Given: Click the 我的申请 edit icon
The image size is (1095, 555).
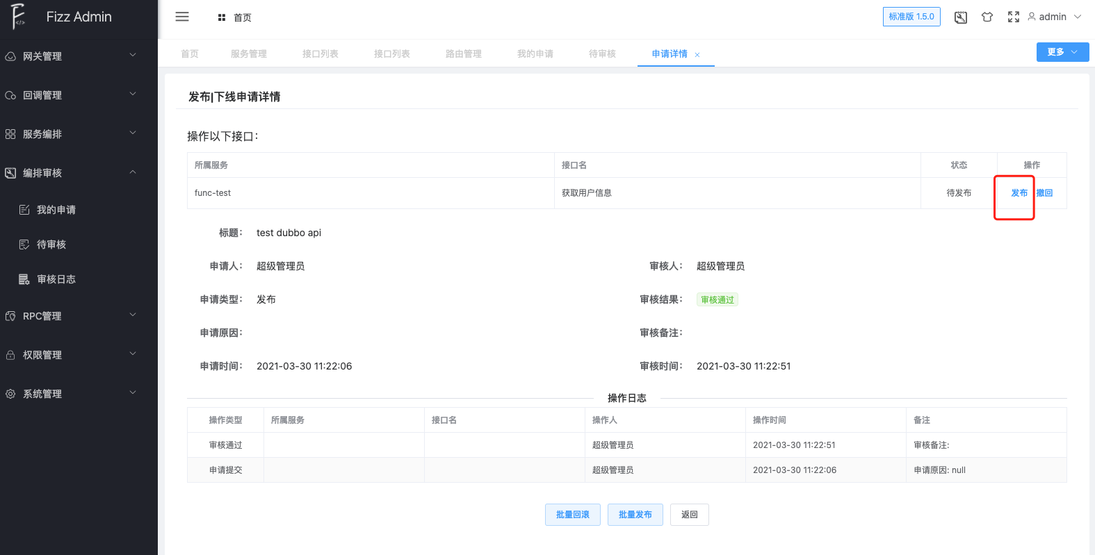Looking at the screenshot, I should pos(24,210).
